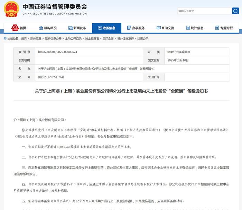Open the 专题专栏 navigation tab

click(226, 28)
